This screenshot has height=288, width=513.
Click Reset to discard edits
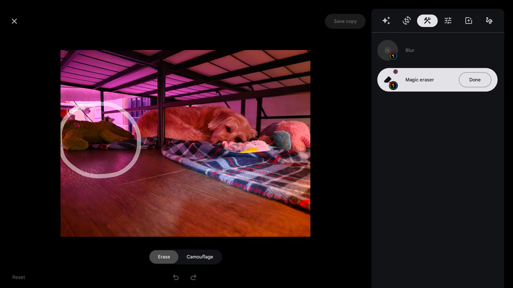coord(18,277)
